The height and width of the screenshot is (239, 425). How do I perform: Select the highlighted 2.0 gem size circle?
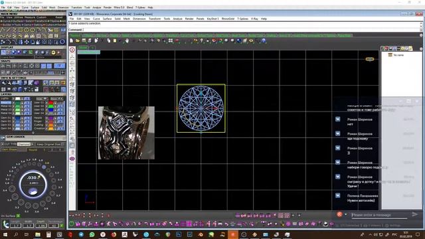click(x=44, y=167)
